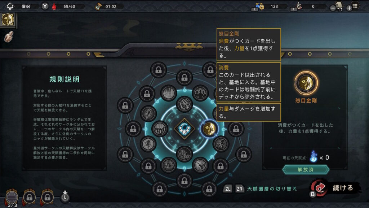Click the plus icon beside the menu list
Screen dimensions: 369x208
349,8
